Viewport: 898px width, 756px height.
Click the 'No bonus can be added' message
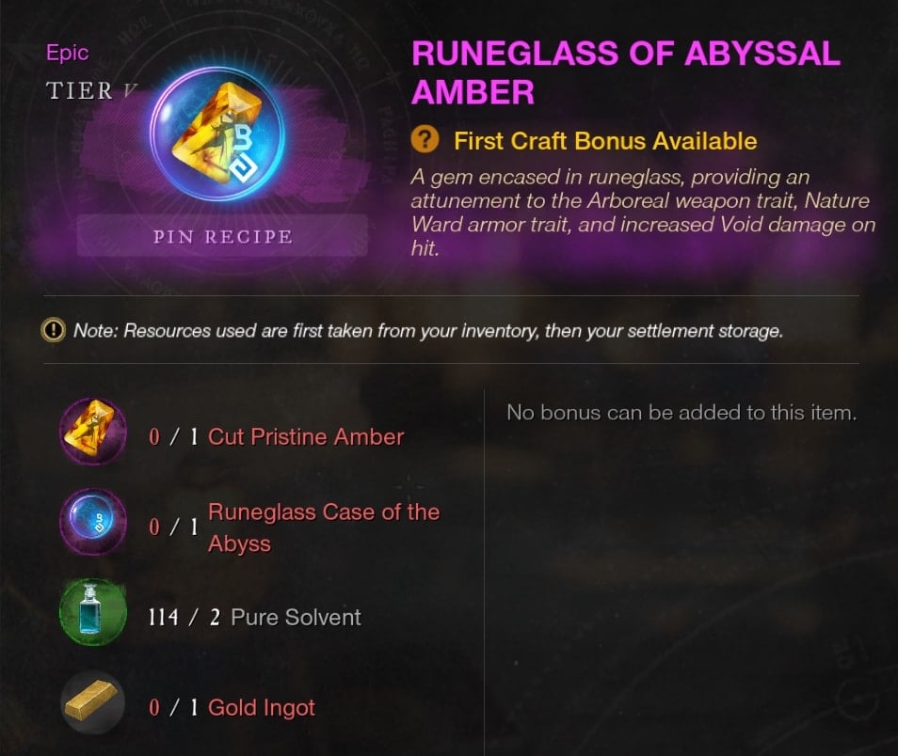click(x=682, y=412)
